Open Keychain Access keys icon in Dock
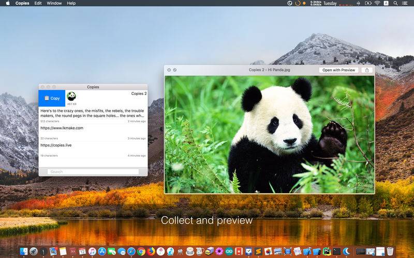 coord(180,251)
